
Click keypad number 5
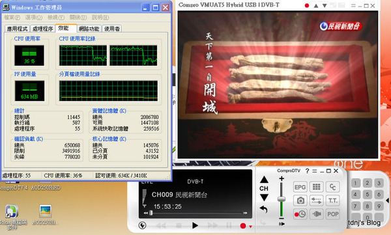click(367, 194)
